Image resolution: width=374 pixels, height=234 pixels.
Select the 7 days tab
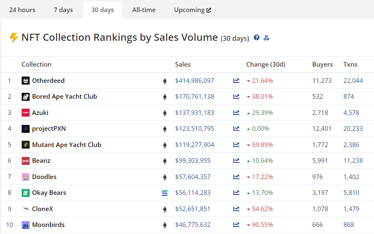[x=63, y=10]
